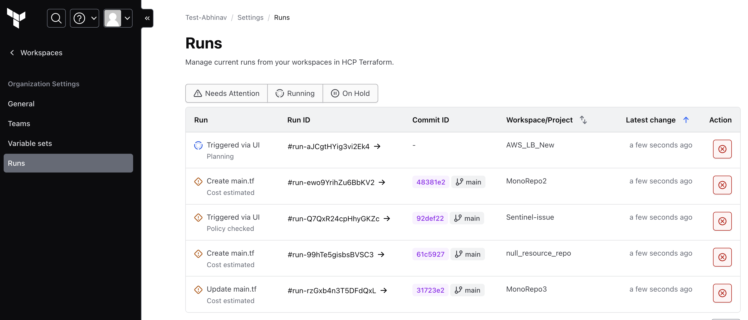Open the user avatar dropdown

click(x=118, y=18)
